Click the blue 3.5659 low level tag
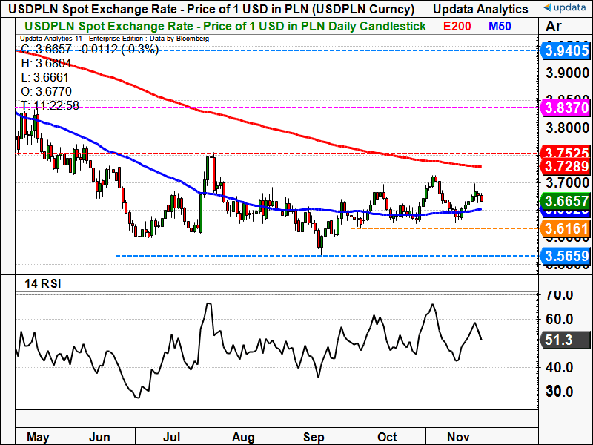593x445 pixels. [x=565, y=256]
